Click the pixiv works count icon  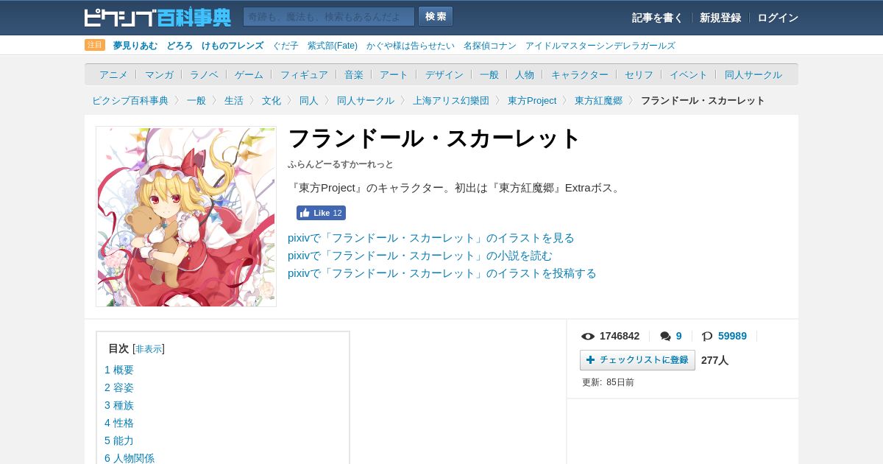point(707,337)
